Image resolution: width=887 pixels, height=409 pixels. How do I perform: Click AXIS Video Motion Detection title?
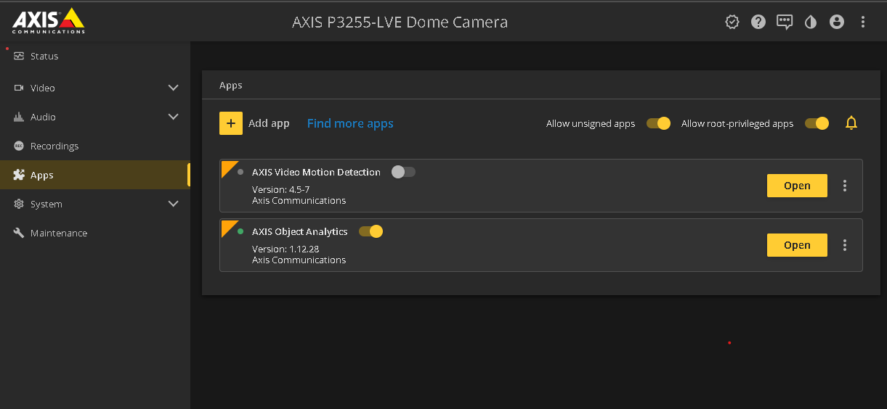[316, 172]
